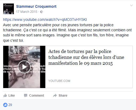Click the curved arrow Share icon

coord(55,96)
